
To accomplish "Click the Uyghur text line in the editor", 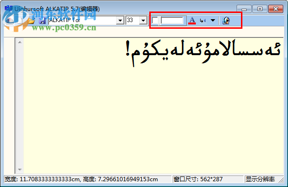I will 203,53.
